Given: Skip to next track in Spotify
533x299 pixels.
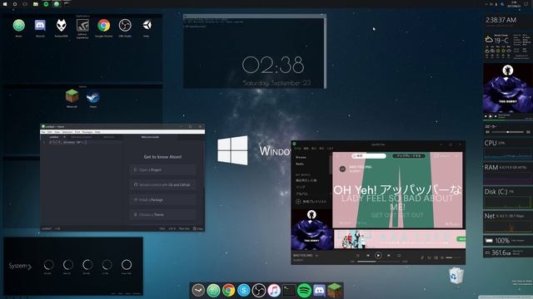Looking at the screenshot, I should pos(389,255).
